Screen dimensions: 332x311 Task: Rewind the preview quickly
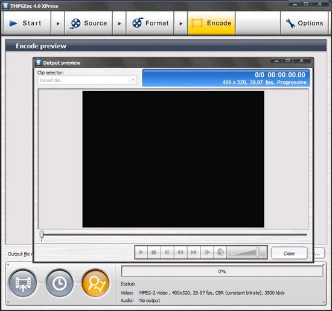tap(180, 252)
